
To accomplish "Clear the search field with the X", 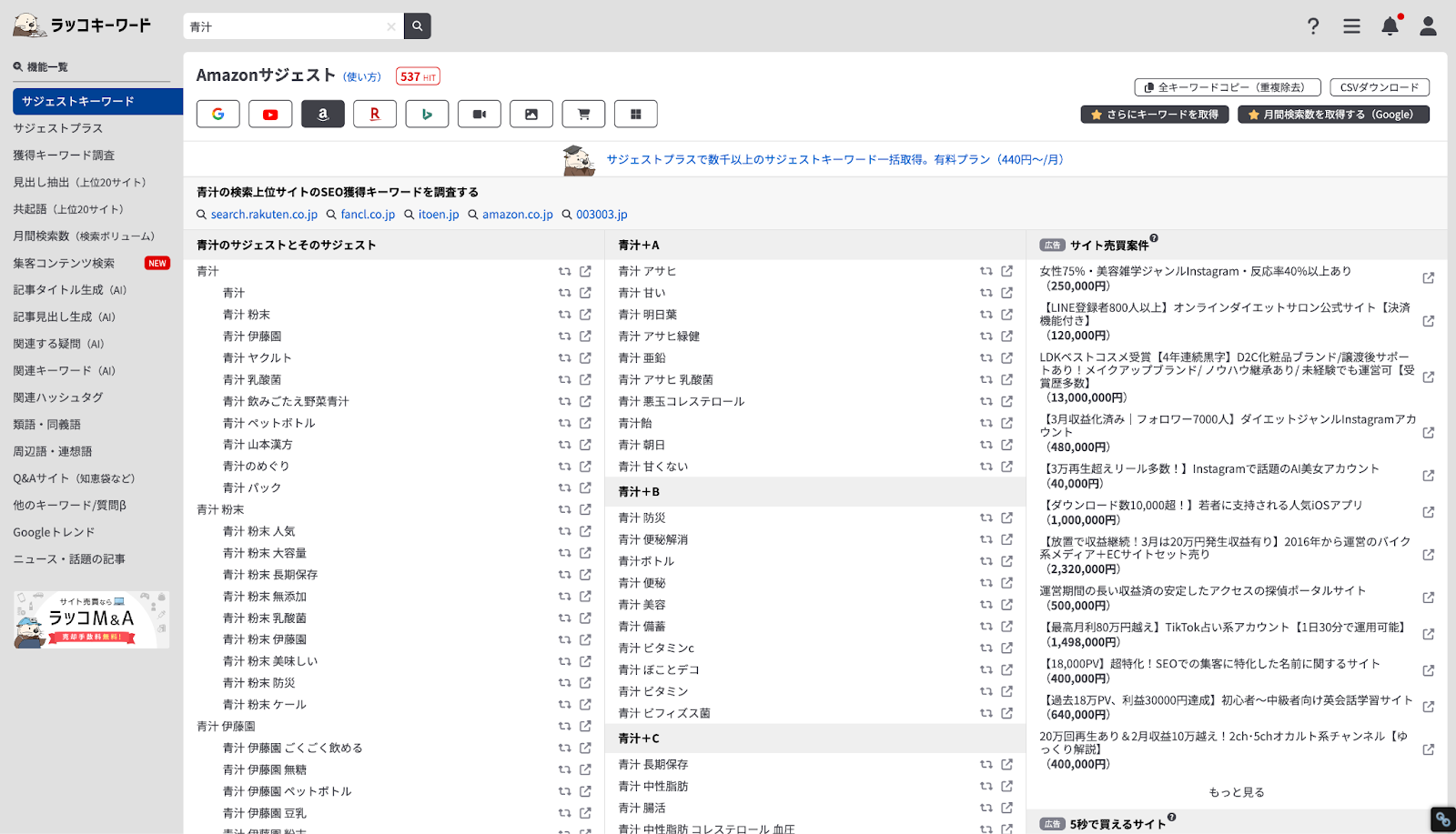I will click(x=391, y=26).
